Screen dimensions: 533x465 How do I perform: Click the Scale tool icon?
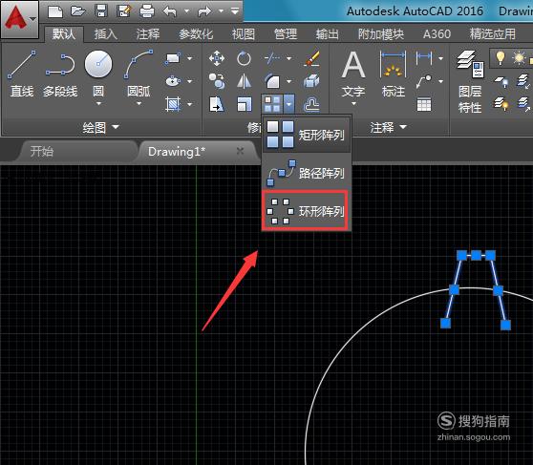(x=245, y=104)
